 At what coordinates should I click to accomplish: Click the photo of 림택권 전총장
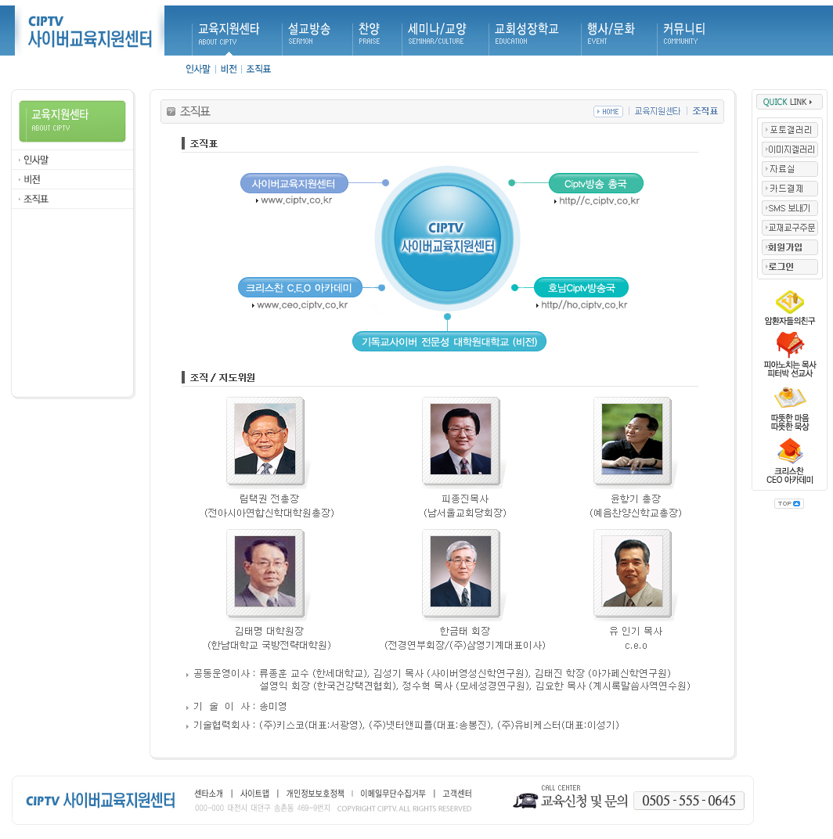click(x=265, y=439)
